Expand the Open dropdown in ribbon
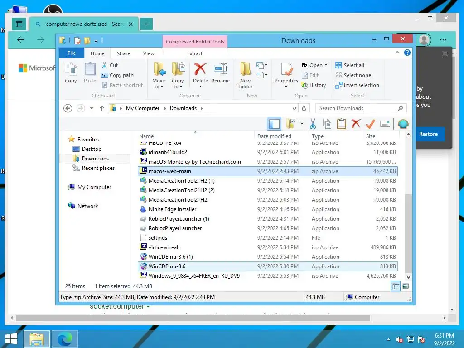The image size is (464, 348). [326, 65]
